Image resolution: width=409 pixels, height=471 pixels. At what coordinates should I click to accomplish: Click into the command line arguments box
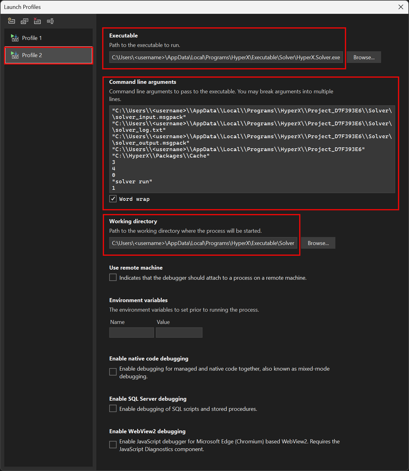(x=252, y=149)
